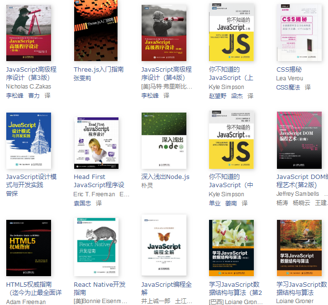Screen dimensions: 328x305
Task: Click title link Three.js入门指南
Action: [99, 70]
